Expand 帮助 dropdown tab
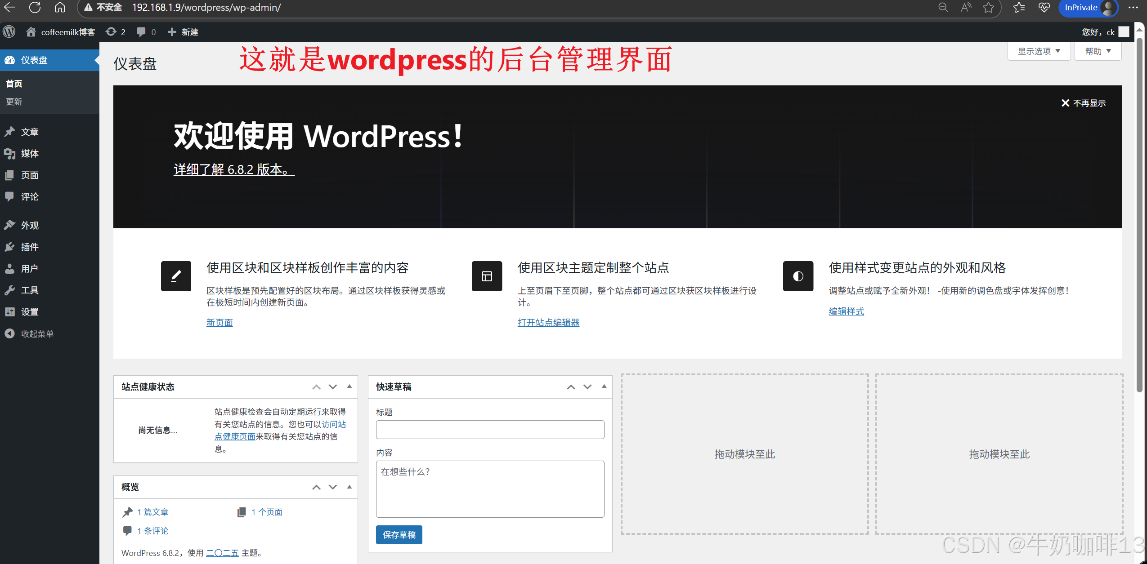The width and height of the screenshot is (1147, 564). click(x=1098, y=51)
